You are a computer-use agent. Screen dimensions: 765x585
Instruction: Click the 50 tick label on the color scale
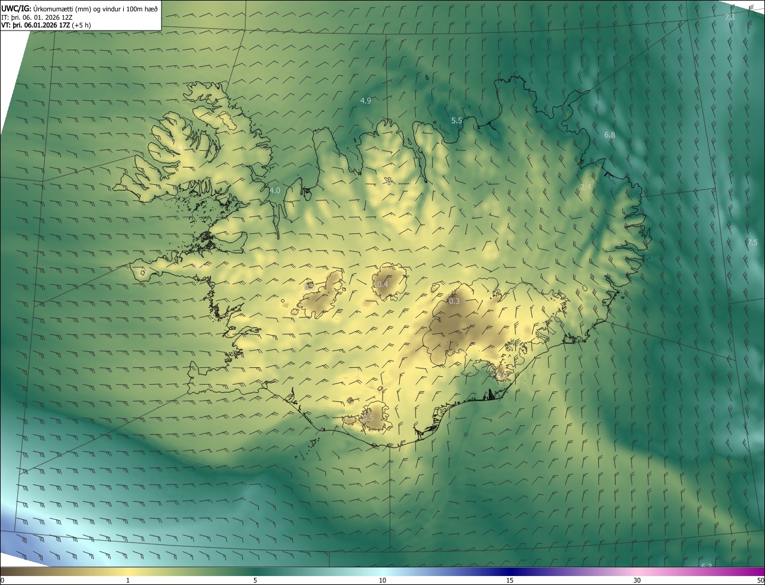click(760, 581)
